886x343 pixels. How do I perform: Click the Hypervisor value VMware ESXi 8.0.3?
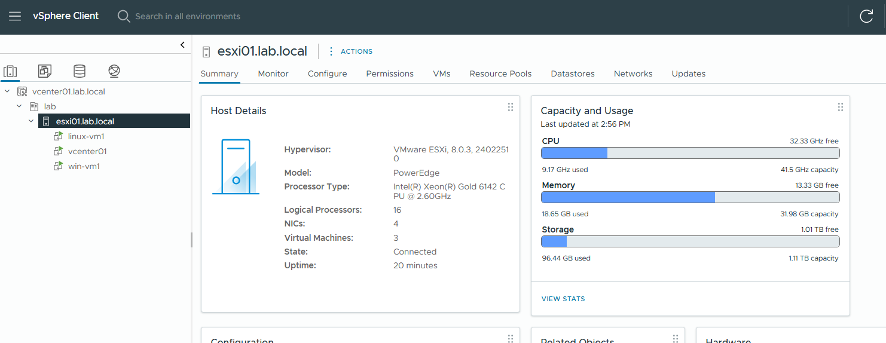451,154
